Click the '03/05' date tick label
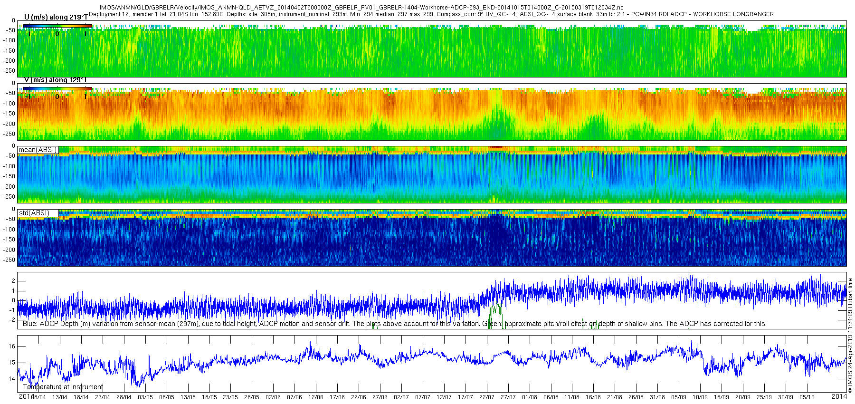 145,397
